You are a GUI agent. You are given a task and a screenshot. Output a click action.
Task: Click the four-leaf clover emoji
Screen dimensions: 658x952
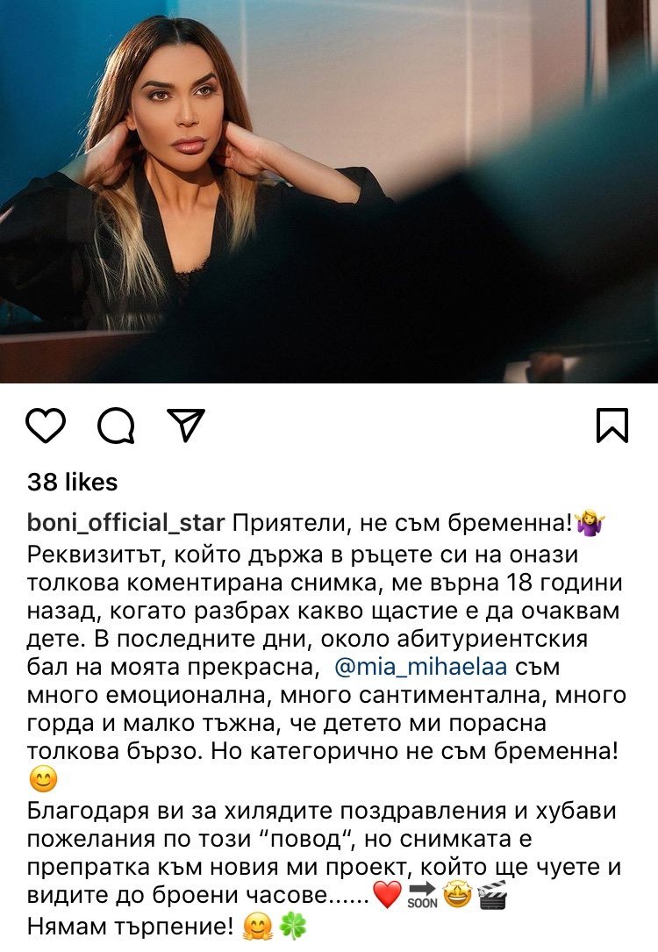click(x=292, y=927)
